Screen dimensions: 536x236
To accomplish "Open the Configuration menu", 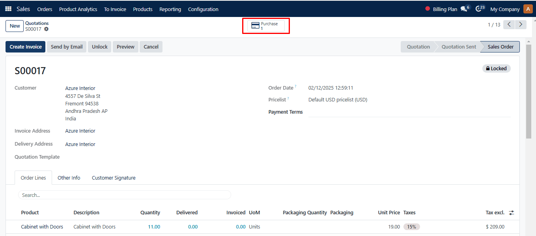I will [203, 9].
